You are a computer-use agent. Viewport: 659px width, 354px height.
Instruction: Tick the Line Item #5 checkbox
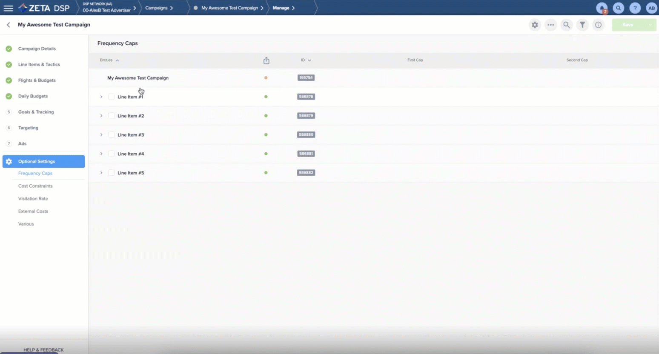tap(111, 173)
